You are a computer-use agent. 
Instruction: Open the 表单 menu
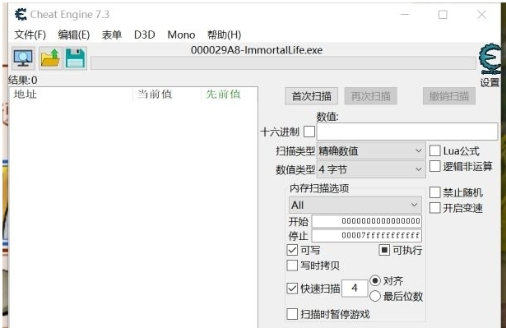[x=112, y=35]
